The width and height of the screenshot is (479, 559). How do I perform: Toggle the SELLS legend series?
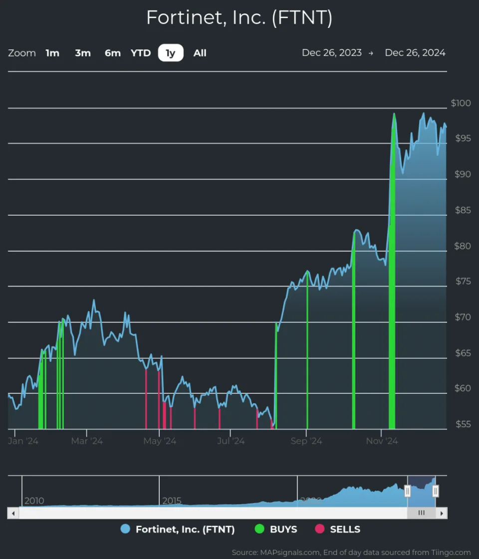338,529
